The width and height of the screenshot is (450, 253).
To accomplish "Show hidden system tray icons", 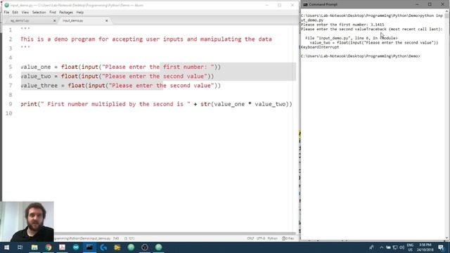I will [381, 247].
